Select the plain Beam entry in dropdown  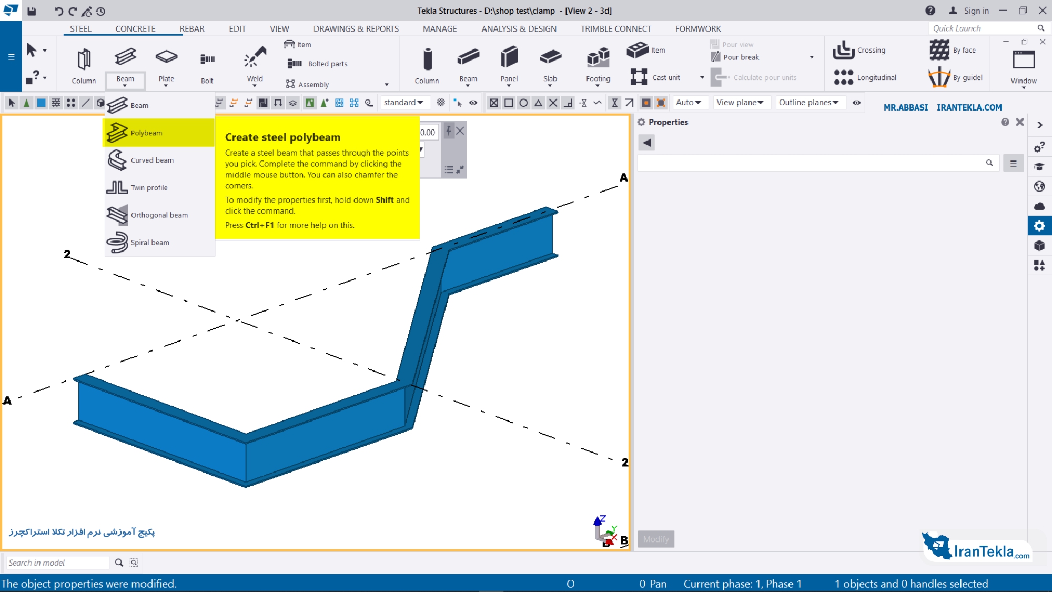click(x=158, y=105)
